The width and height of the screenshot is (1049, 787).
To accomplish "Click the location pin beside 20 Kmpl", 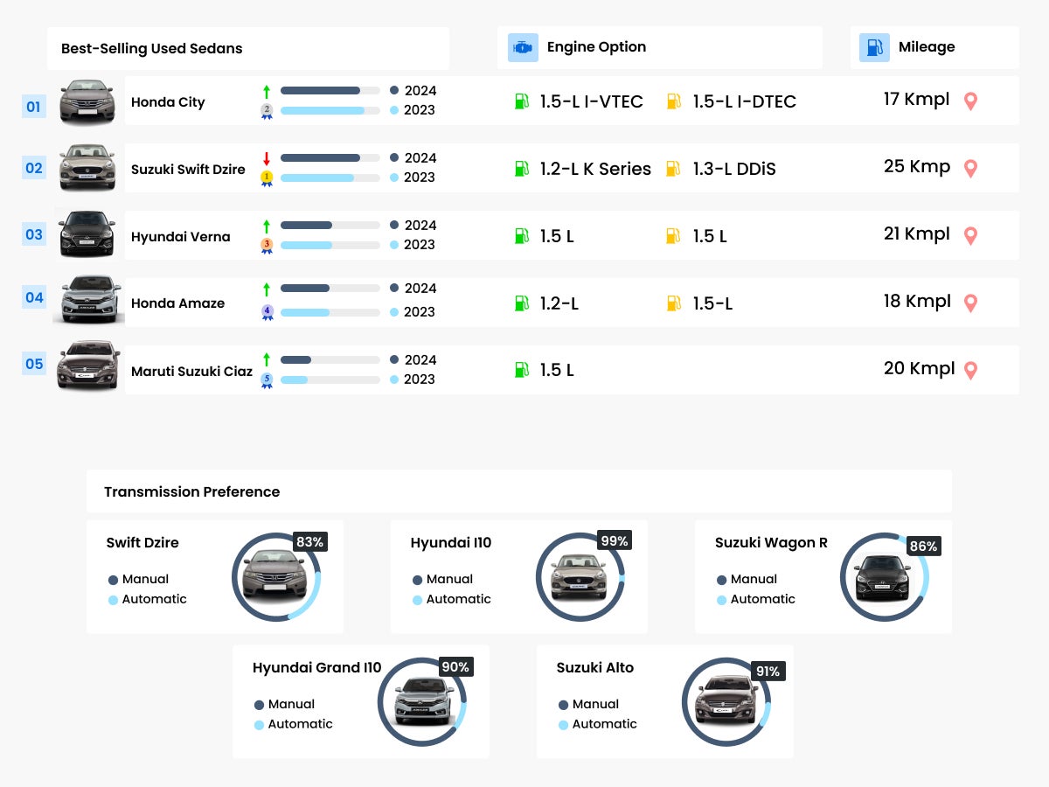I will pyautogui.click(x=970, y=370).
